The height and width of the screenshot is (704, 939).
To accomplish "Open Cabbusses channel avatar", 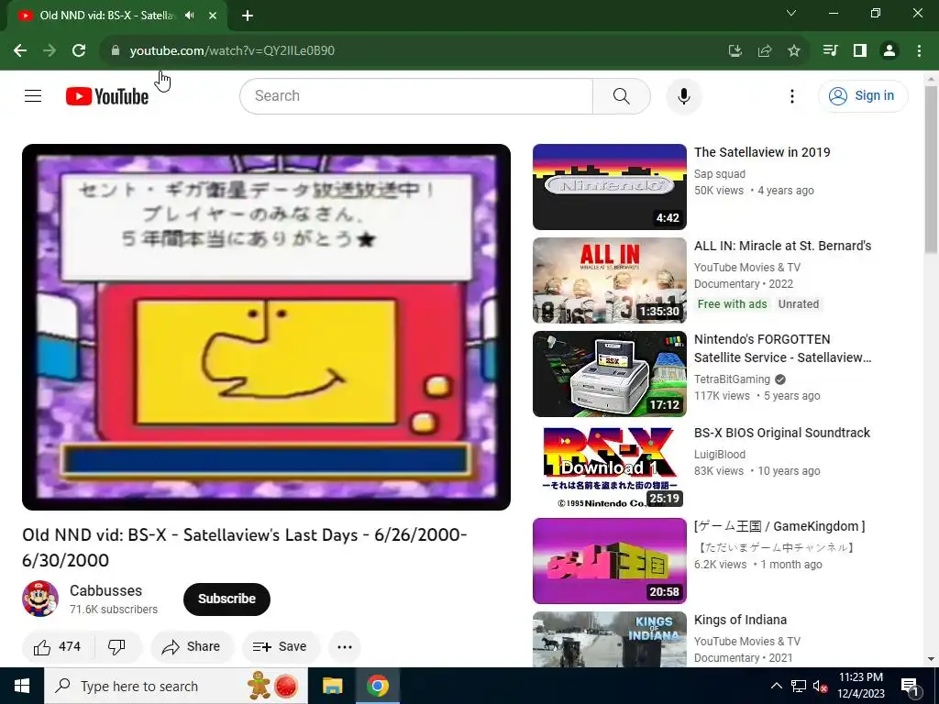I will click(x=40, y=598).
